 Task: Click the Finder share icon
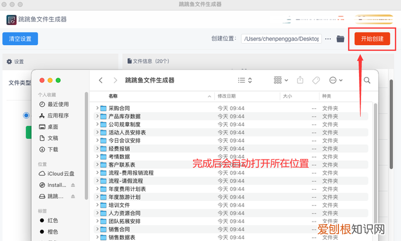[x=300, y=80]
